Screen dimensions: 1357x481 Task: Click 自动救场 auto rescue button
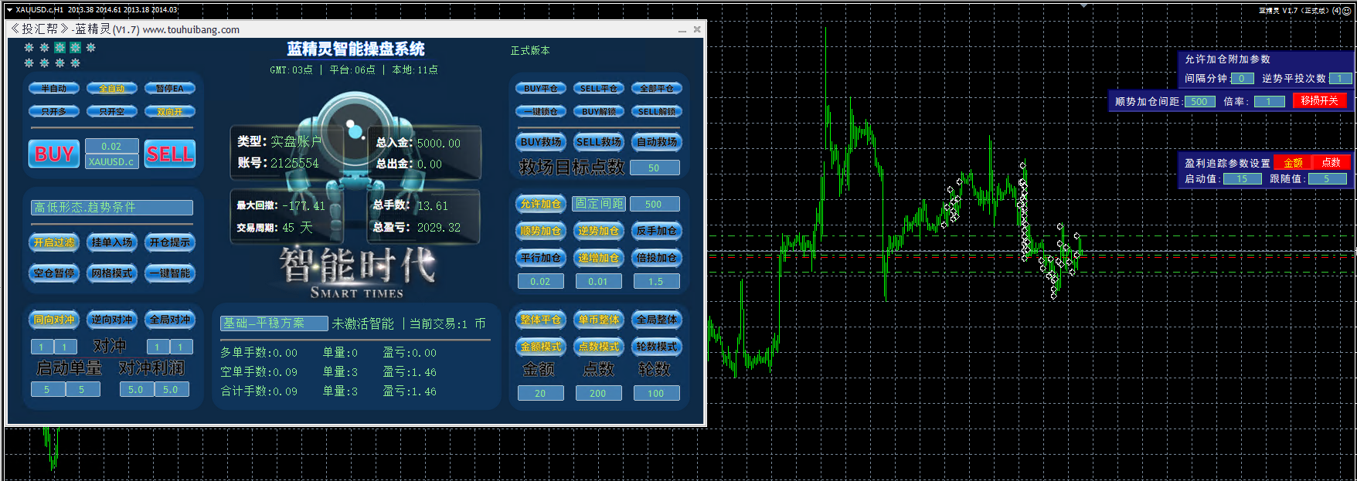coord(657,142)
